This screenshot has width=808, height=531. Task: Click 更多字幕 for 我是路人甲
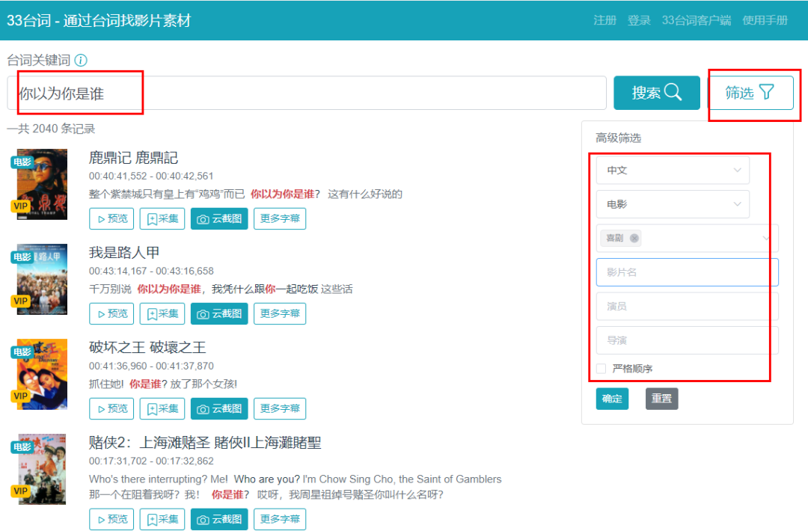click(x=280, y=314)
